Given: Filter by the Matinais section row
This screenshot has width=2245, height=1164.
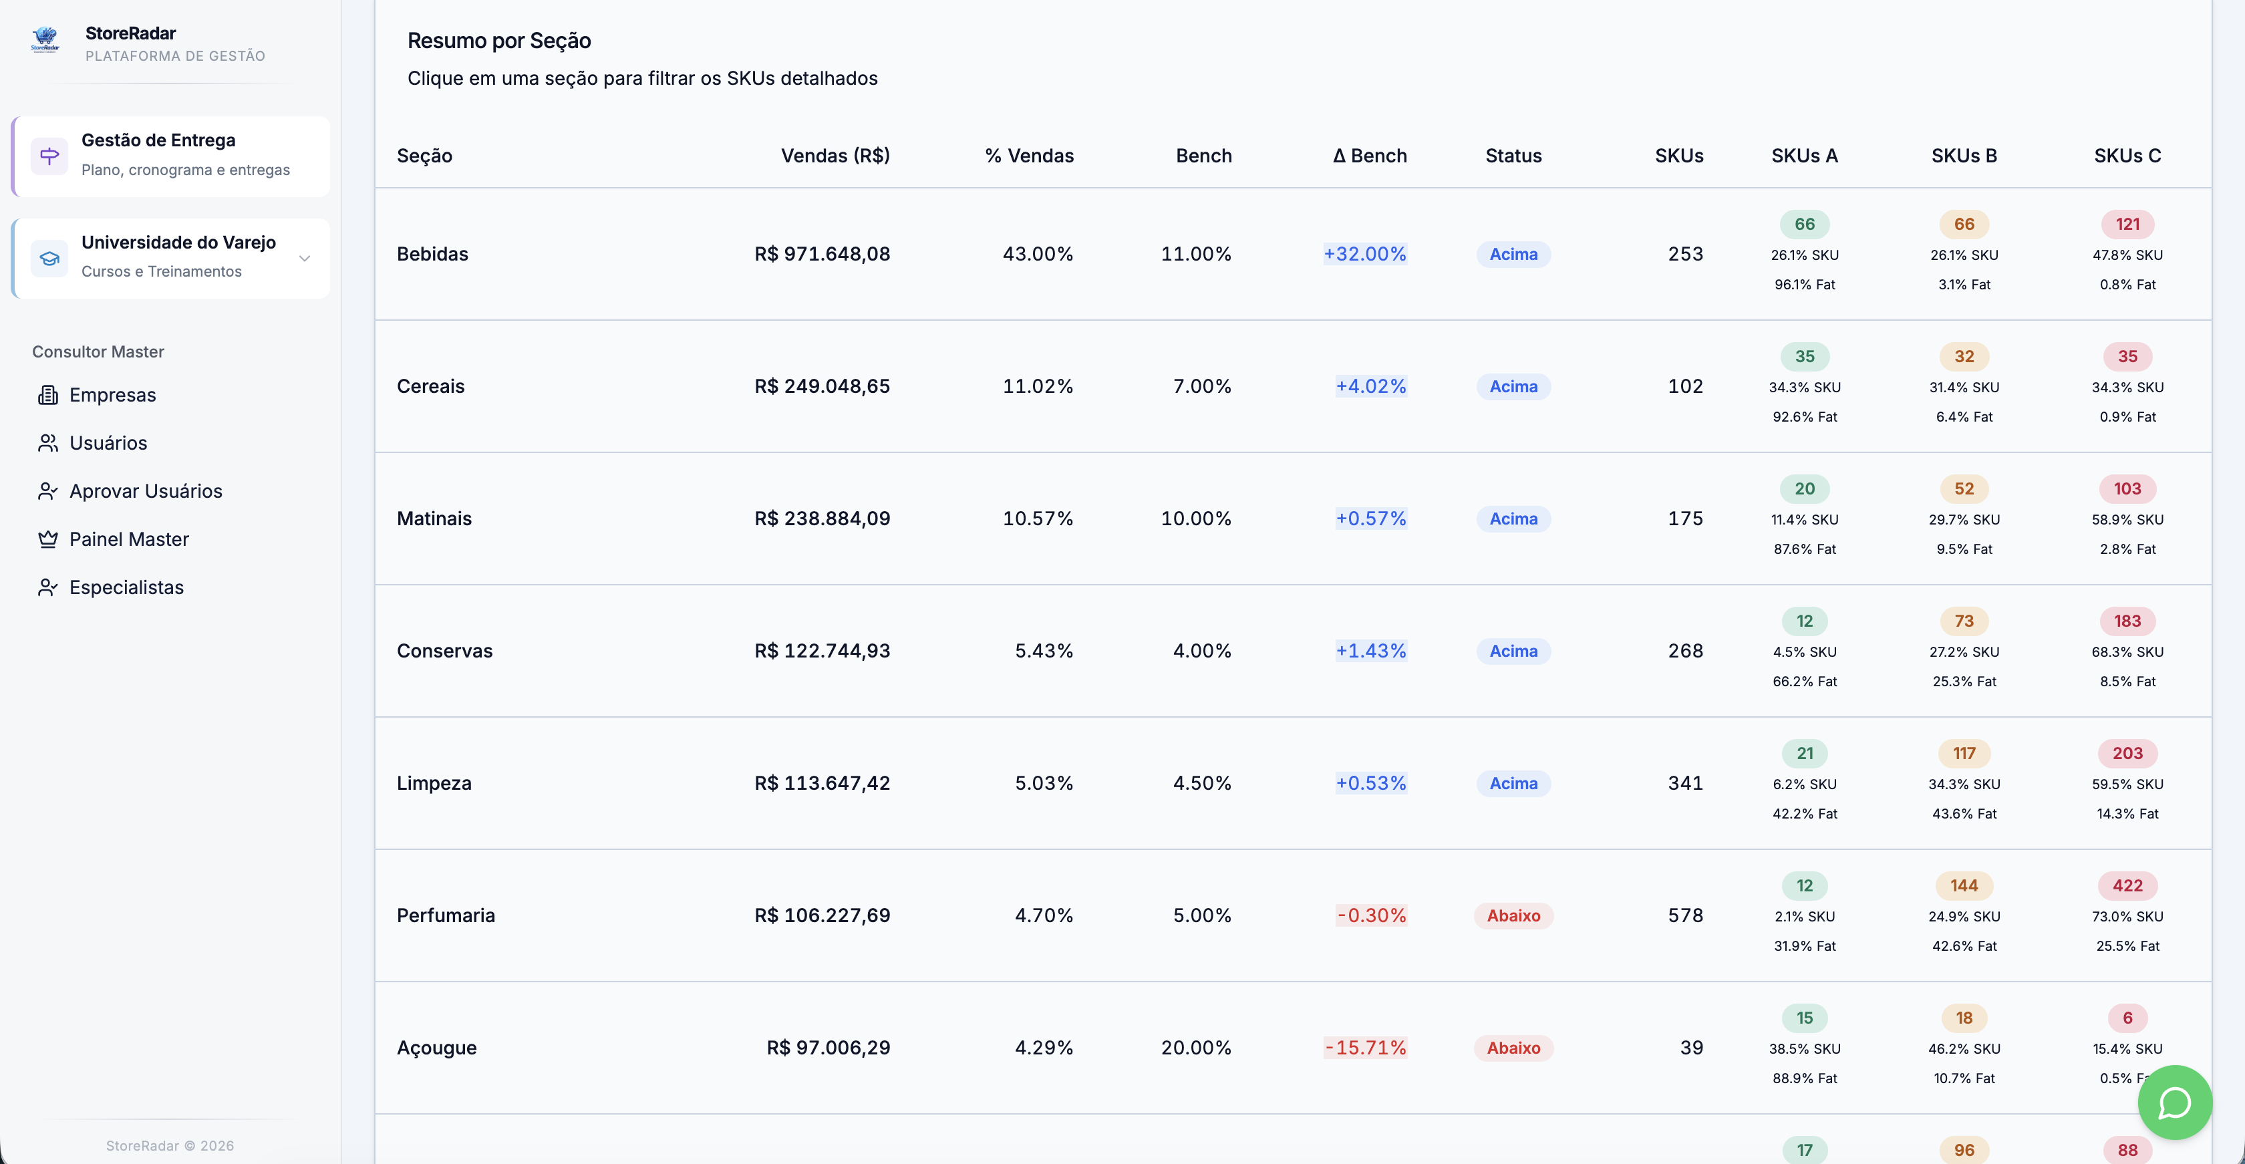Looking at the screenshot, I should click(x=1292, y=519).
